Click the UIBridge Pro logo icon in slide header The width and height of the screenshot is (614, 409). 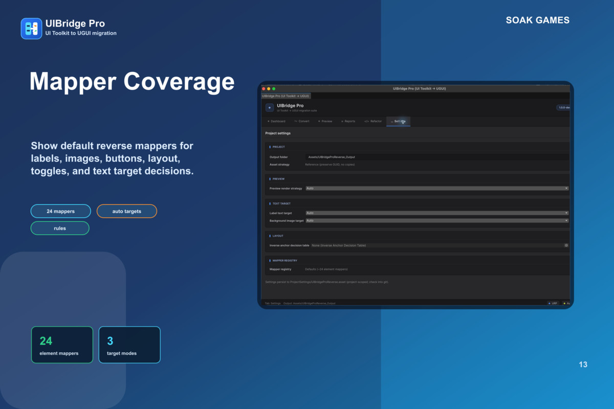[x=31, y=28]
